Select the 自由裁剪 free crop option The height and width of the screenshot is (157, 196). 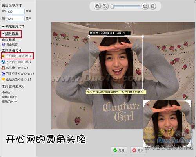pyautogui.click(x=10, y=45)
